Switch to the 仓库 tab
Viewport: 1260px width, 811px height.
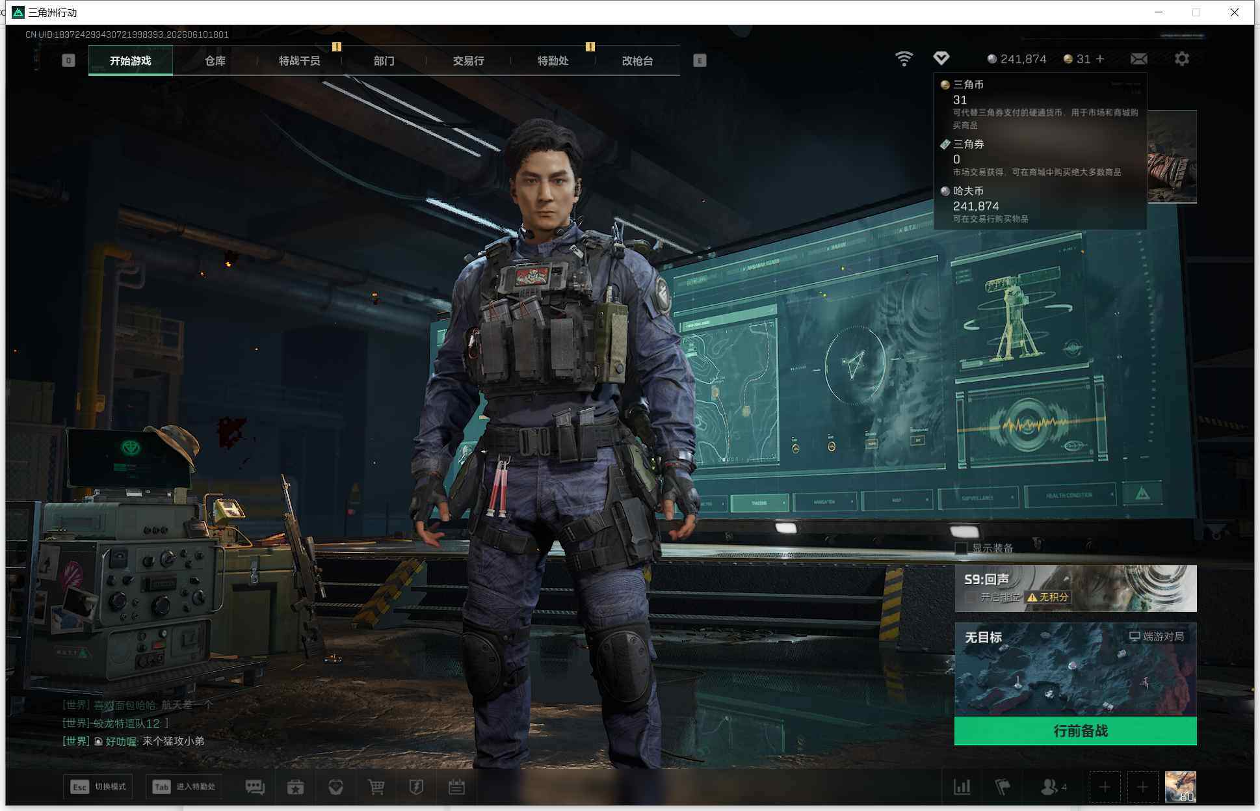(215, 60)
